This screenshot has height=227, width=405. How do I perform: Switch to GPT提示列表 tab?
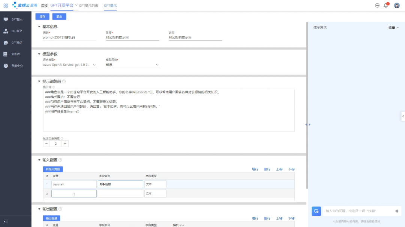[x=88, y=5]
